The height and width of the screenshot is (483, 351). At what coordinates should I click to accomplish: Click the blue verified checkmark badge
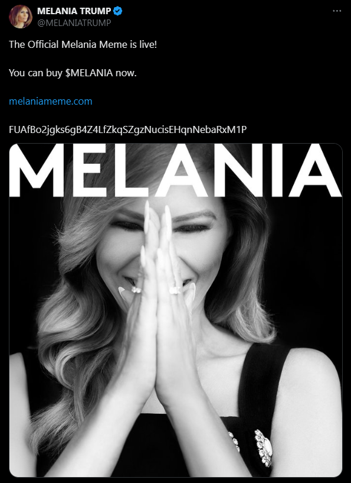(118, 11)
